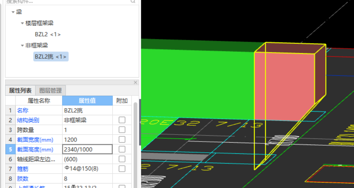This screenshot has width=354, height=188.
Task: Click the 轴线距梁左边 value (600)
Action: [x=87, y=159]
